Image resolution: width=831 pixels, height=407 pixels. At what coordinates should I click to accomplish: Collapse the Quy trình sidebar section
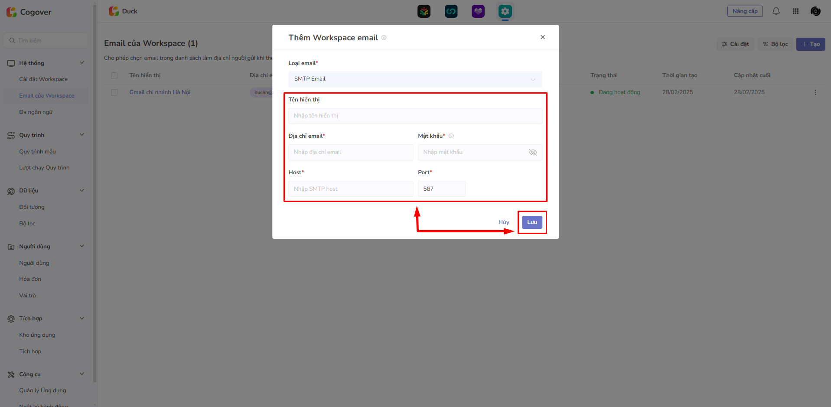82,135
